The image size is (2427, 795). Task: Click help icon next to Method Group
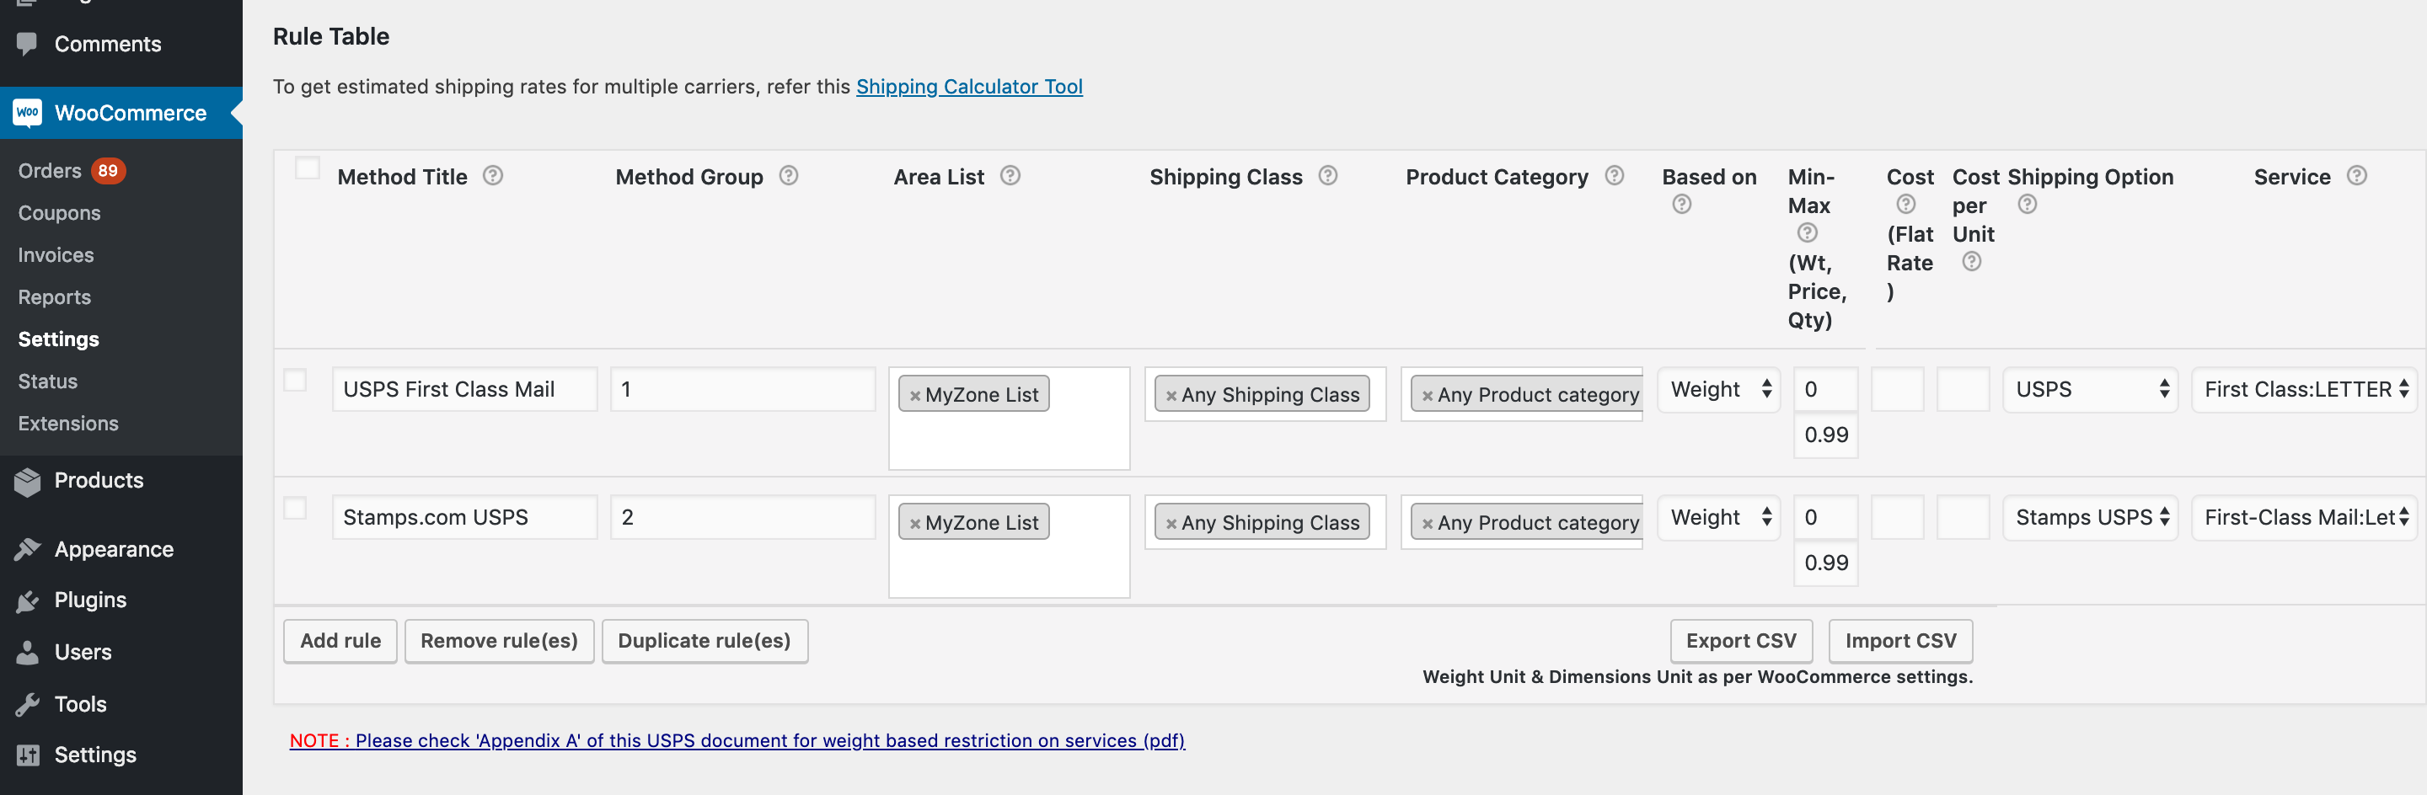789,176
